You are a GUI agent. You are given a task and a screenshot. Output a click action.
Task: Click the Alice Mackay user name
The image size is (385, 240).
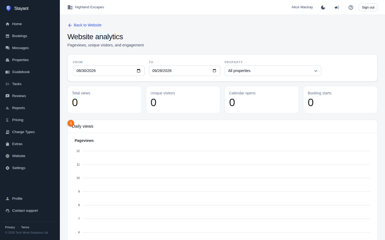click(302, 7)
